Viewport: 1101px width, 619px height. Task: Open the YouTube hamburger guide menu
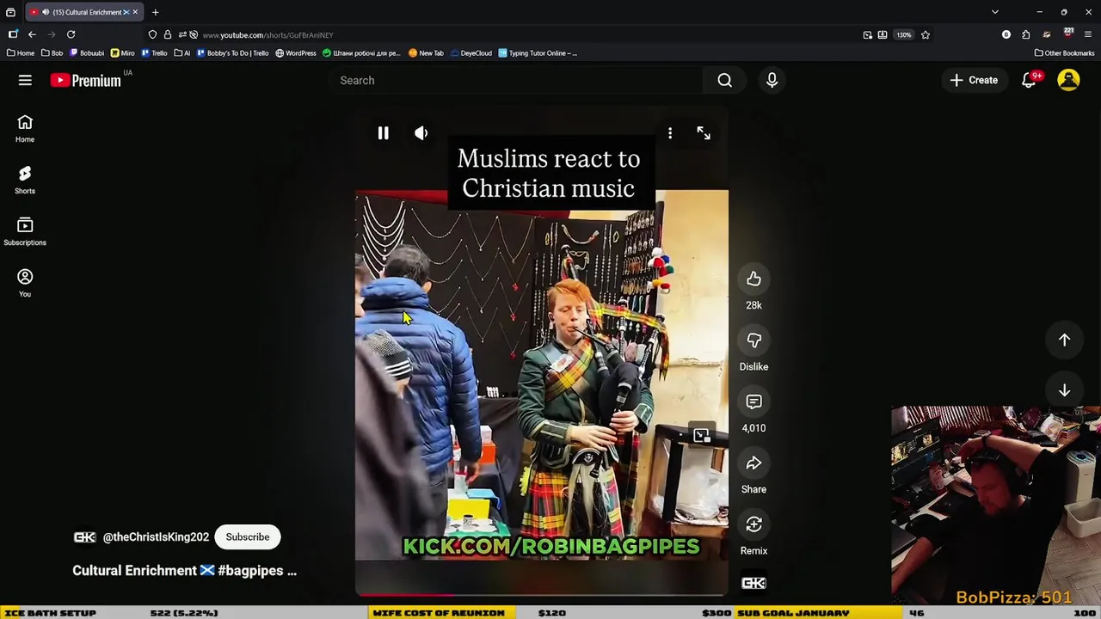click(x=25, y=80)
